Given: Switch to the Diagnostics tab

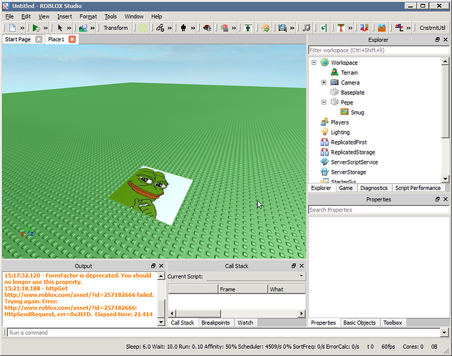Looking at the screenshot, I should tap(374, 188).
